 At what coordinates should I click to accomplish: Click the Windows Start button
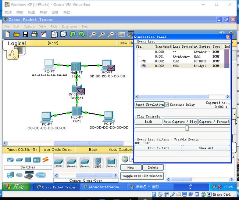[16, 187]
